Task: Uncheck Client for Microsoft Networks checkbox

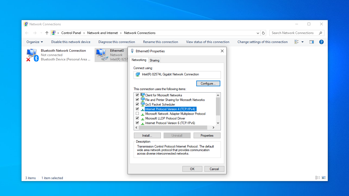Action: 137,95
